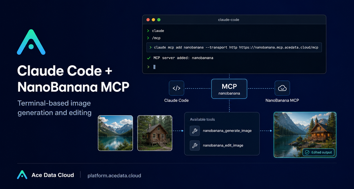Click the forest cabin thumbnail
The height and width of the screenshot is (189, 354).
pyautogui.click(x=155, y=133)
